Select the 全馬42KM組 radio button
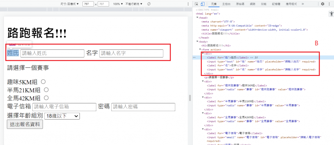The image size is (334, 145). (46, 98)
